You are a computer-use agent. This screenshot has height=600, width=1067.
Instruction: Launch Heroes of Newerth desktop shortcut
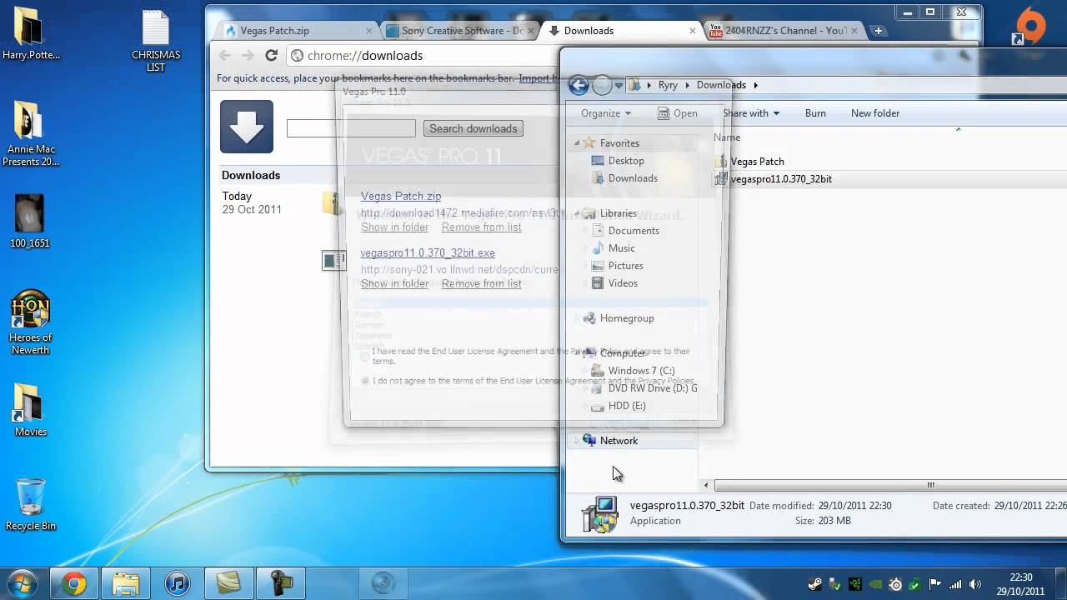(x=31, y=322)
